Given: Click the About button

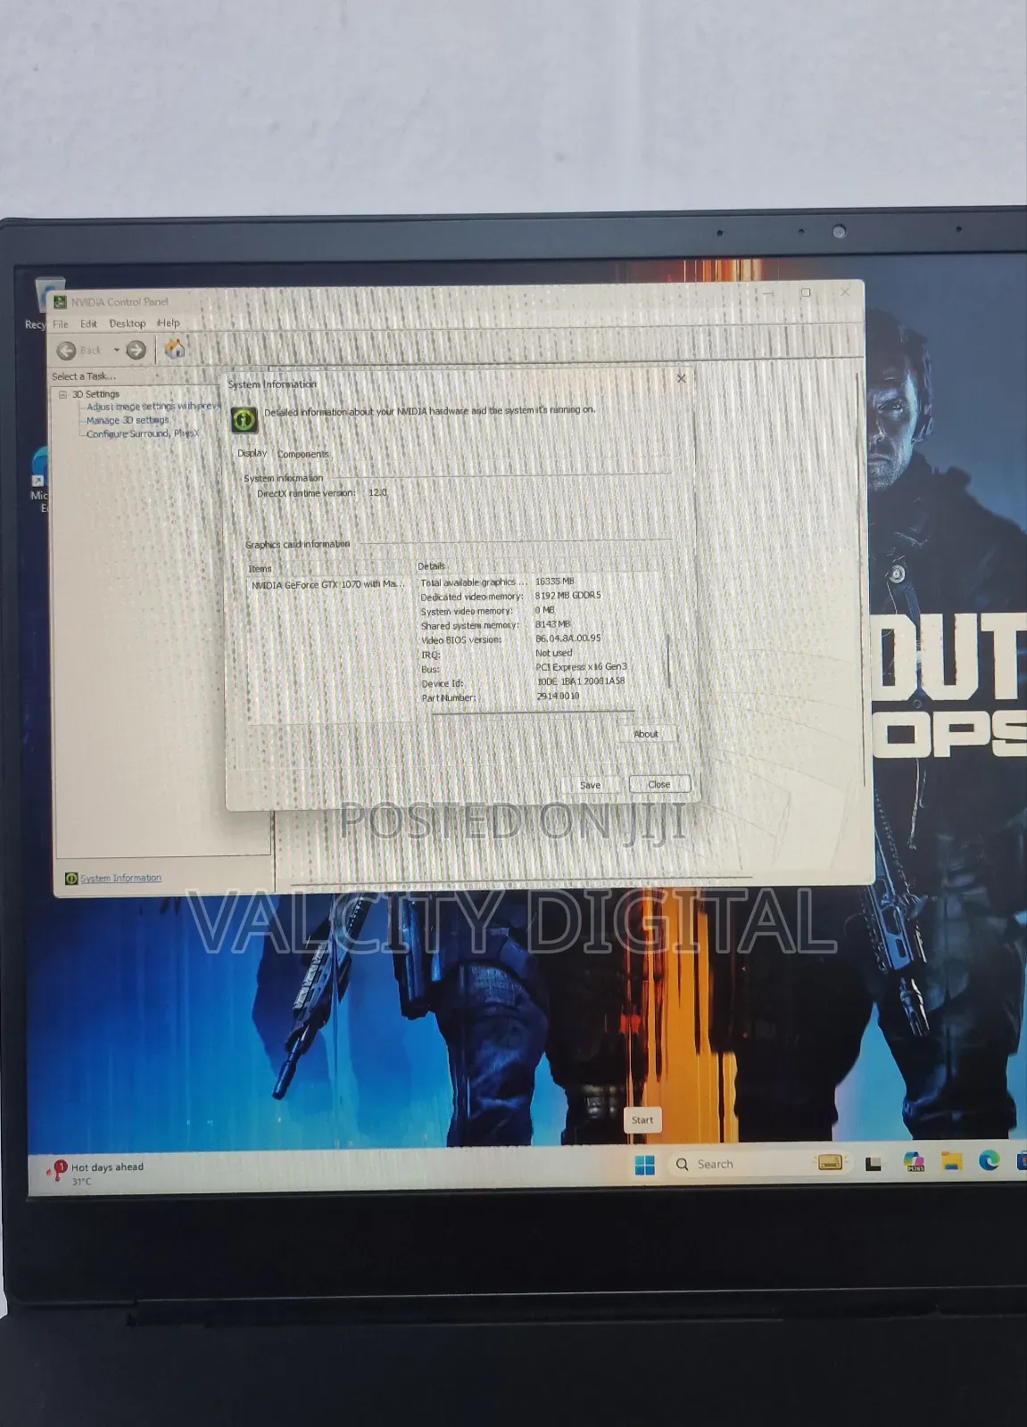Looking at the screenshot, I should pos(646,734).
